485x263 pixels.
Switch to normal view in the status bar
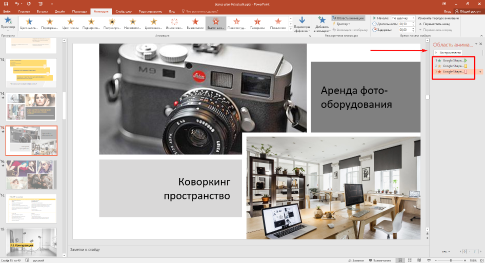[400, 260]
